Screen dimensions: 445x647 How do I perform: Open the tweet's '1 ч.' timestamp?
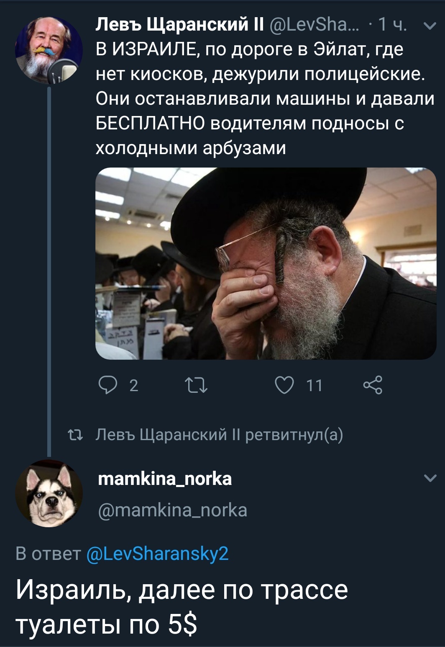[392, 25]
